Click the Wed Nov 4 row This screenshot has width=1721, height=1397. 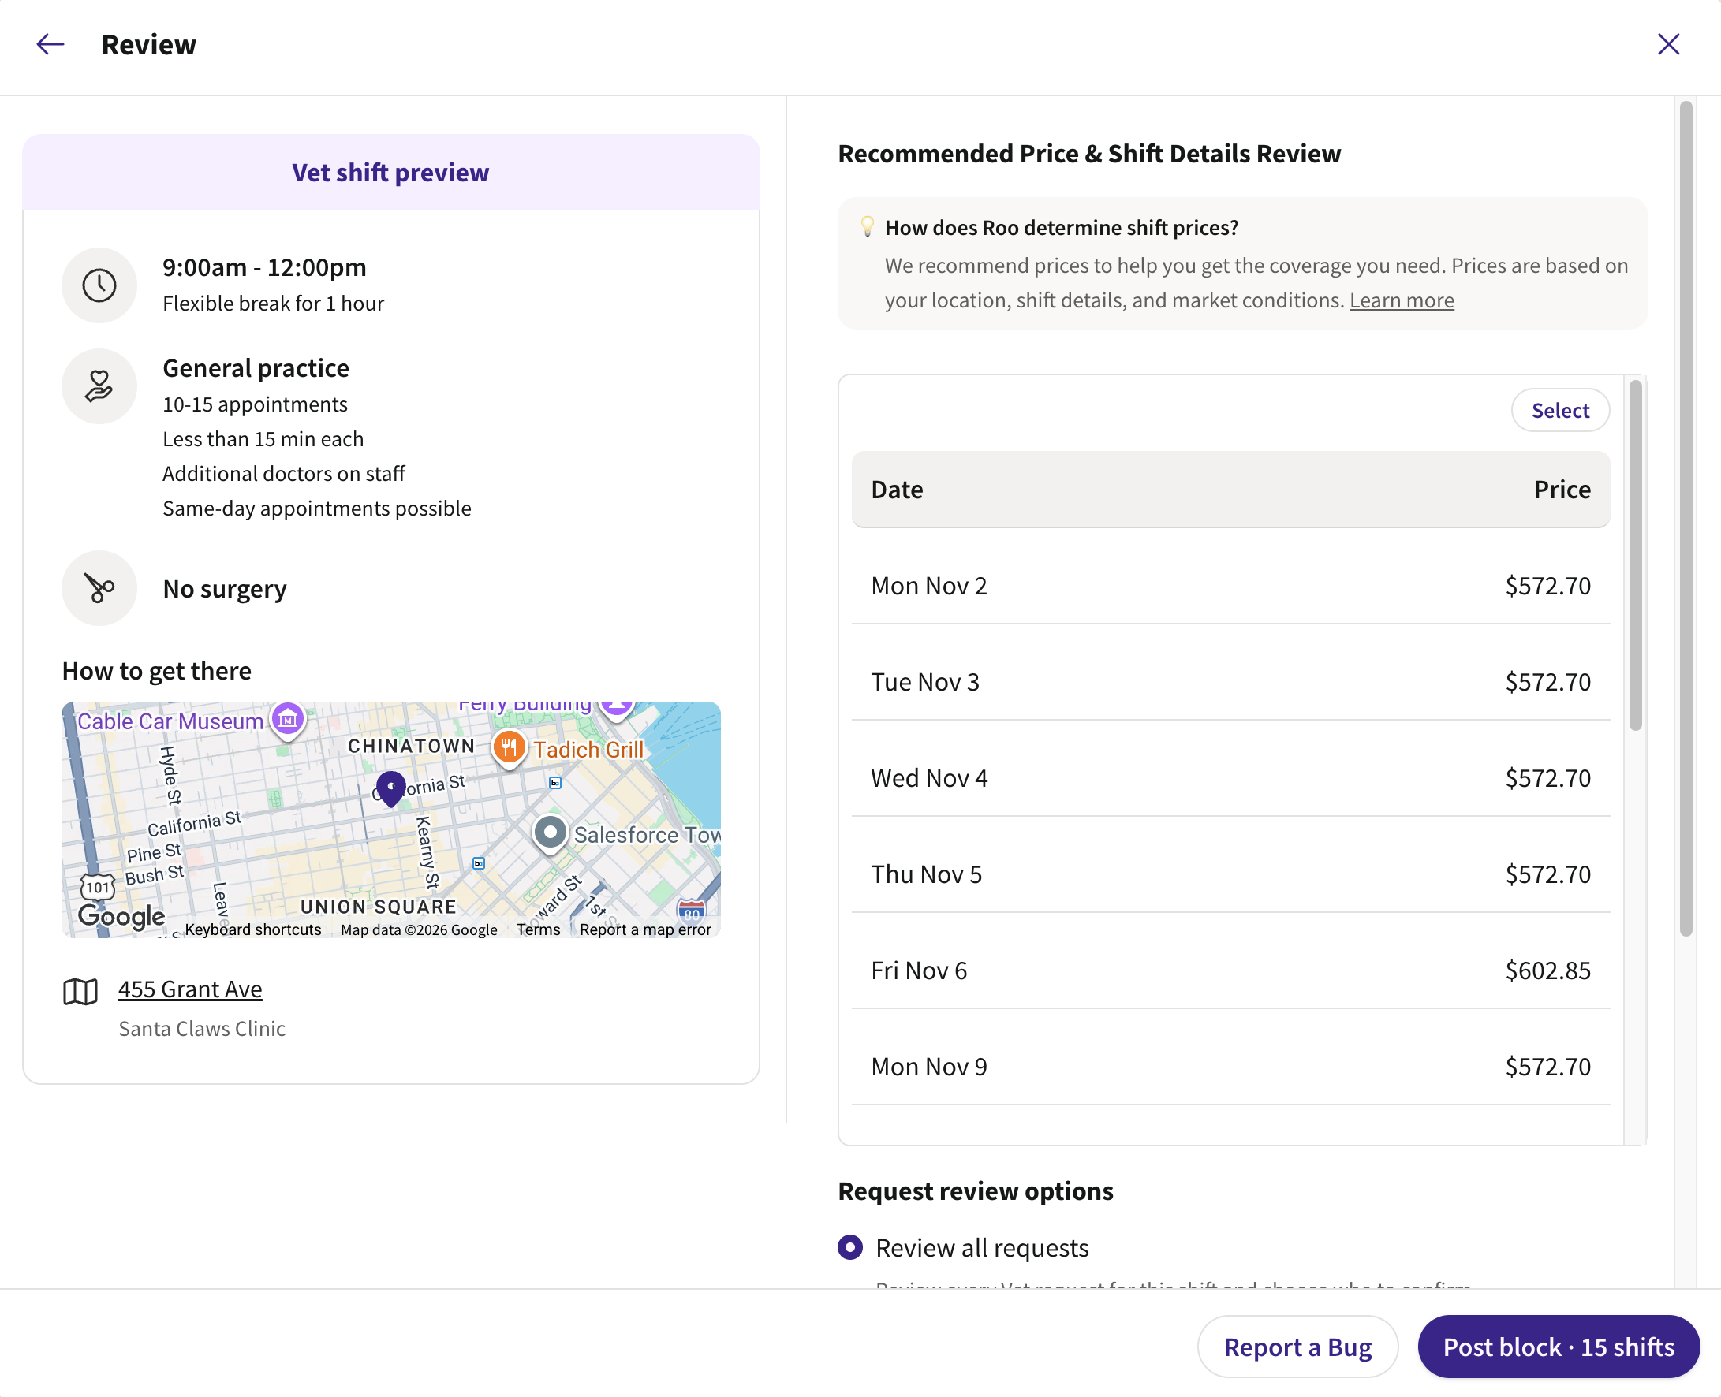(x=1230, y=778)
